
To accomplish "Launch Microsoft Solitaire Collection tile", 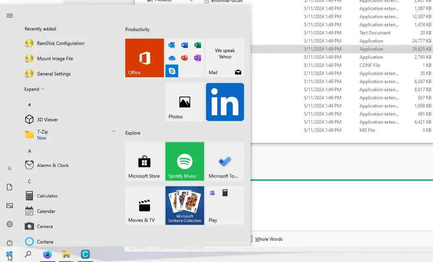I will pyautogui.click(x=185, y=206).
